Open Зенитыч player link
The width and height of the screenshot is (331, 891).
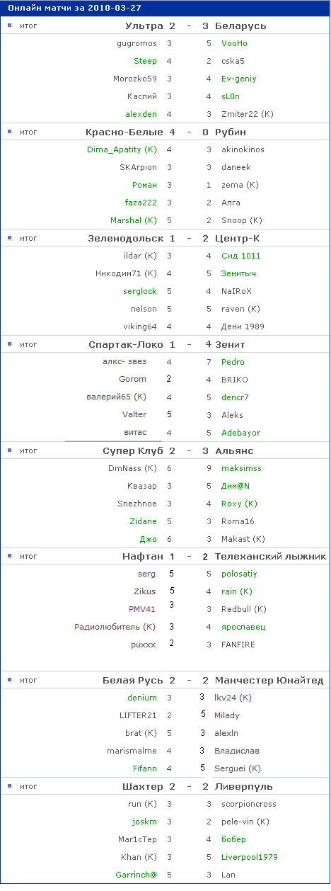[238, 273]
